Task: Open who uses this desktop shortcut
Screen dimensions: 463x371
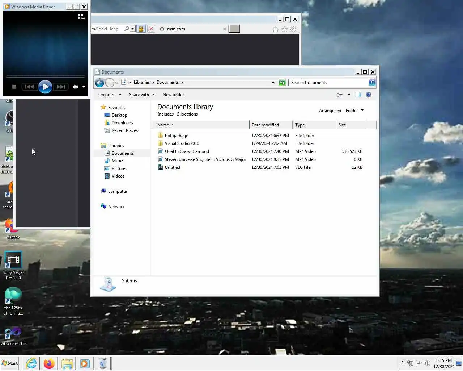Action: 13,336
